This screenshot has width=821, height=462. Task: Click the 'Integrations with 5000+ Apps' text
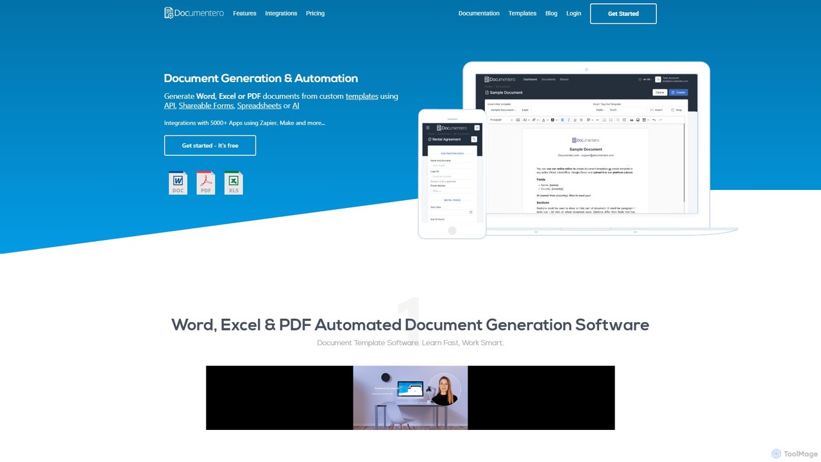point(244,123)
